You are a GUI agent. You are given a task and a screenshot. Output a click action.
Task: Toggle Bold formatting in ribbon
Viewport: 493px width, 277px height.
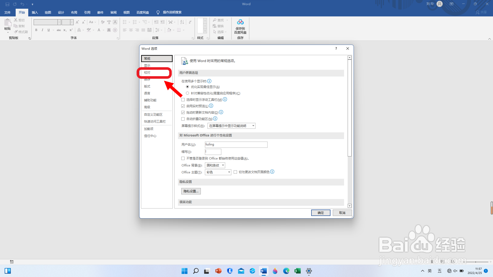point(36,30)
